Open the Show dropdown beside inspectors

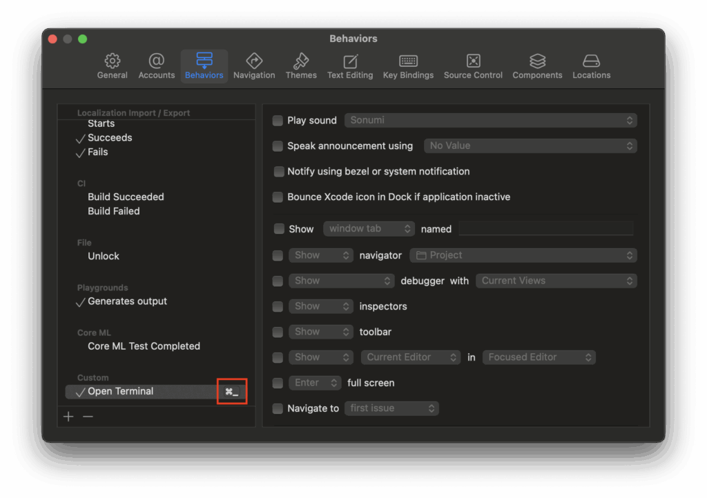321,307
